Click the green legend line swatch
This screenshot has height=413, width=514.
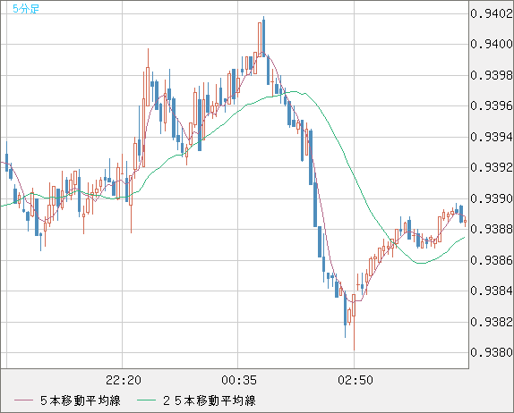click(x=146, y=400)
